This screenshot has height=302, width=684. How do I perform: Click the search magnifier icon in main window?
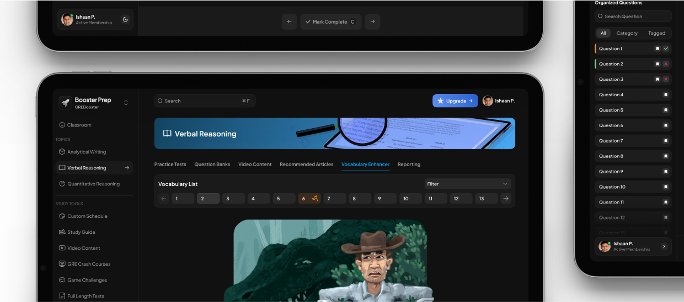(x=160, y=101)
